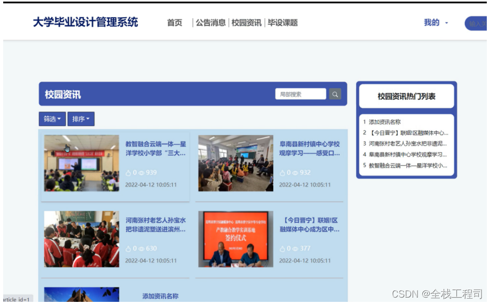This screenshot has height=304, width=490.
Task: Click the date under 【今日晋宁】 article
Action: 305,261
